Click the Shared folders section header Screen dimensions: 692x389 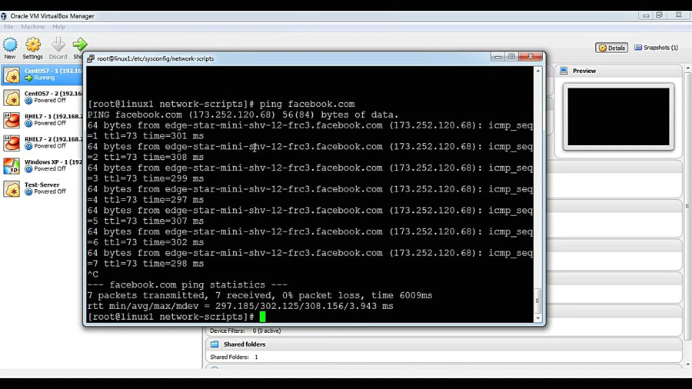coord(244,344)
